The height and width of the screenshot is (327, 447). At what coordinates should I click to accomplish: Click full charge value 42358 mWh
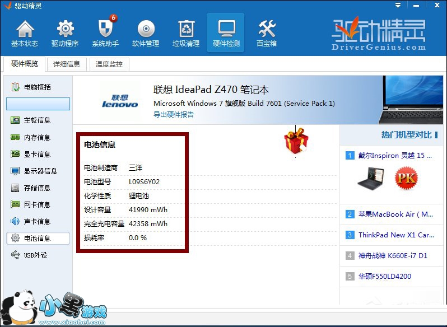(148, 224)
